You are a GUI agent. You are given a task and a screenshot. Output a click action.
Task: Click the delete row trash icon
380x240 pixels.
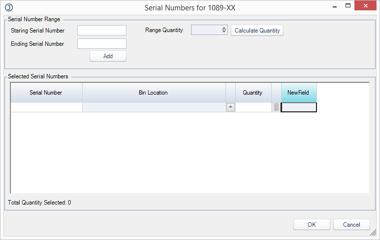click(276, 107)
